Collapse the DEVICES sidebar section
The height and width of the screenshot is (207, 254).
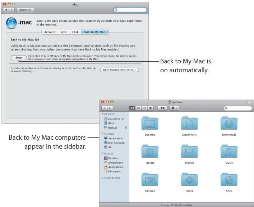[102, 114]
